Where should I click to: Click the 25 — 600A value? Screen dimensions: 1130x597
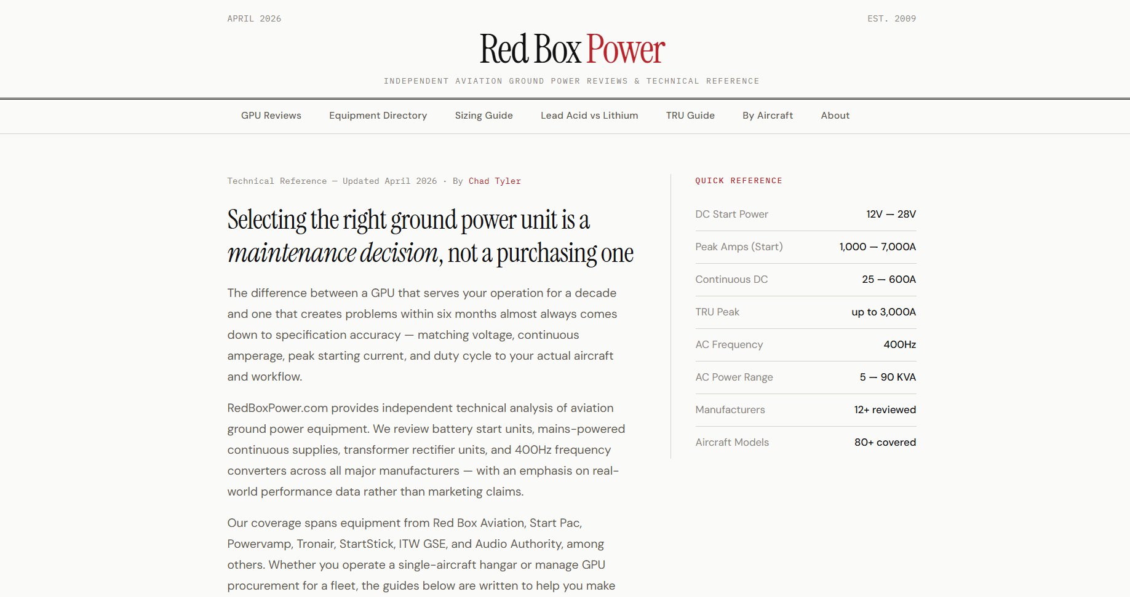point(889,279)
